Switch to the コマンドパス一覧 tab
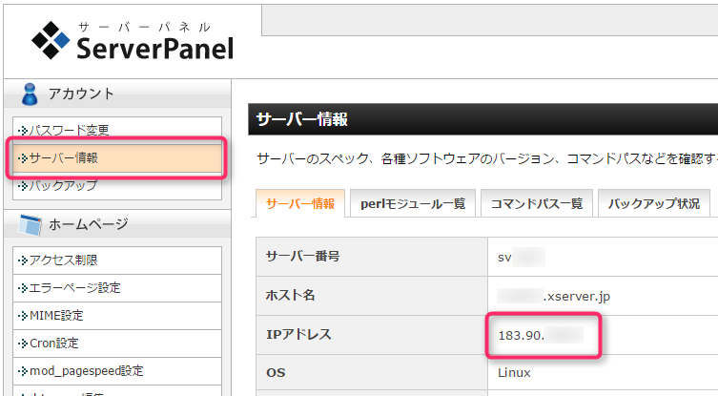718x396 pixels. (537, 203)
